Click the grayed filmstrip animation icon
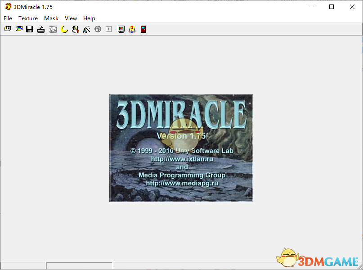 point(53,29)
